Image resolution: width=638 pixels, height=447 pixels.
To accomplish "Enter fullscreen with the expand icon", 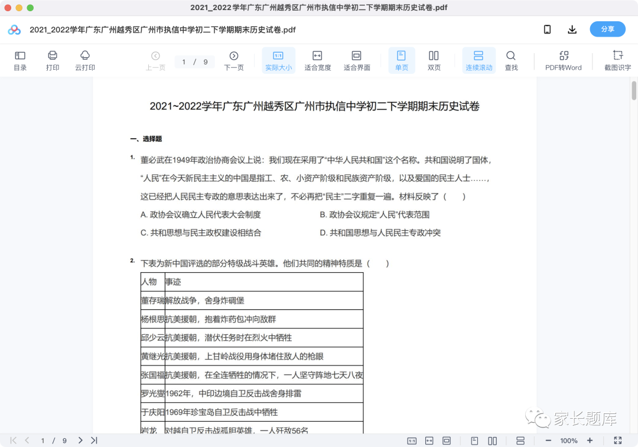I will pyautogui.click(x=618, y=441).
